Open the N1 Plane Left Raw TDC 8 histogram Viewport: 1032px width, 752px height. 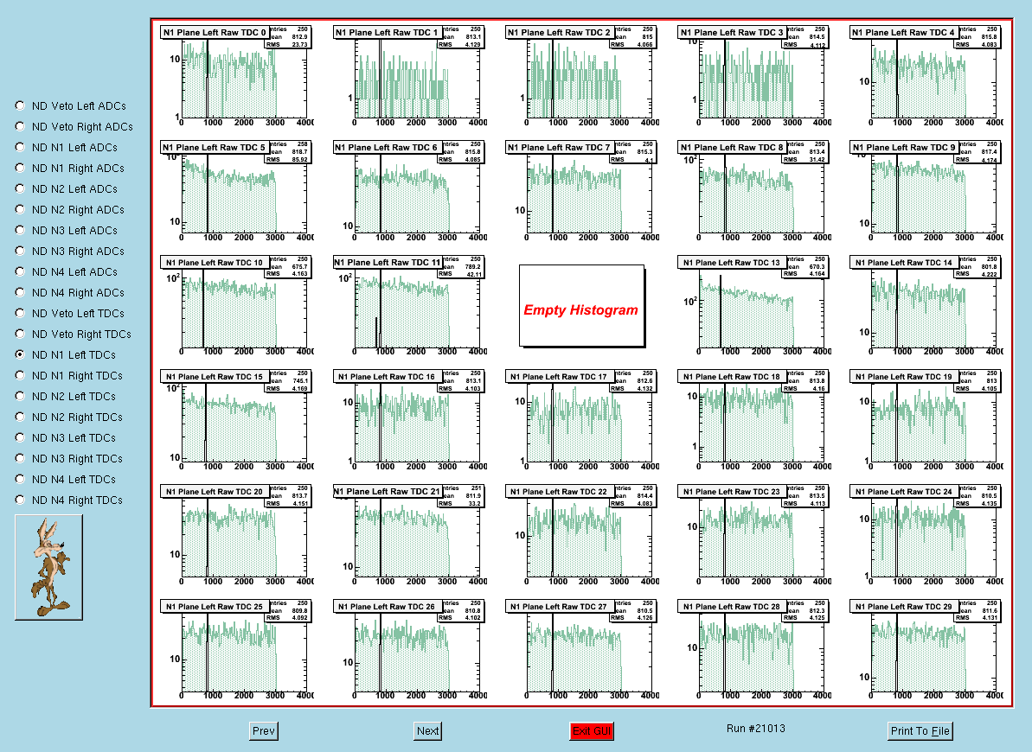[754, 191]
